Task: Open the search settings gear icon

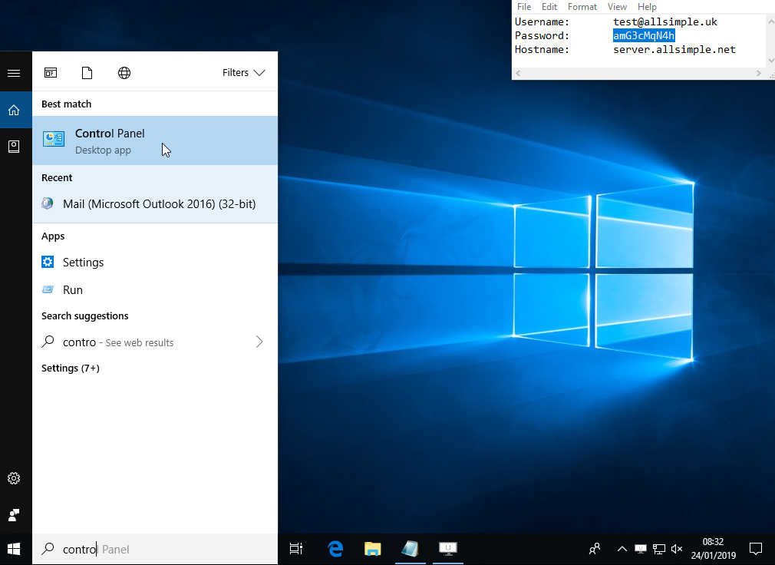Action: [14, 478]
